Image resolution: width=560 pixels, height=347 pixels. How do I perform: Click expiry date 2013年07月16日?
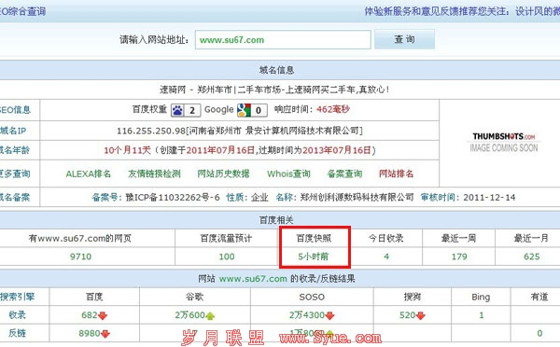click(337, 150)
